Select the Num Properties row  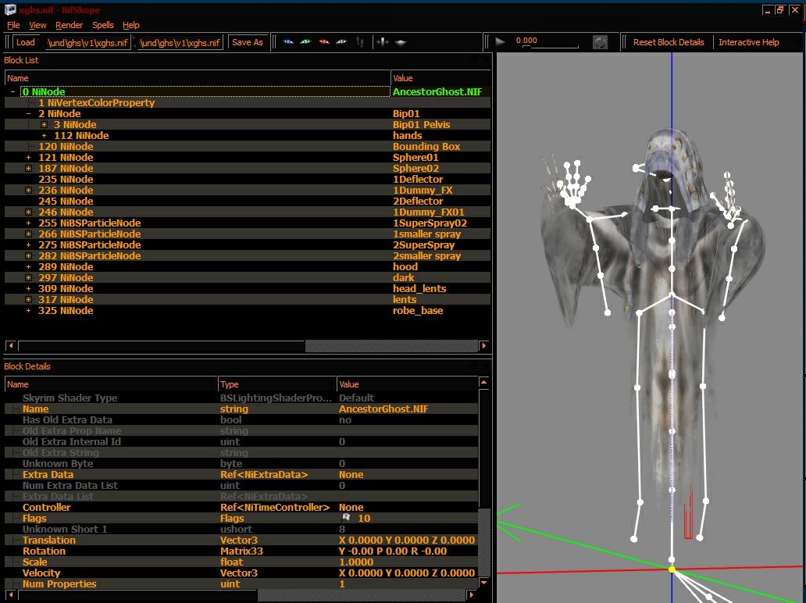[241, 584]
